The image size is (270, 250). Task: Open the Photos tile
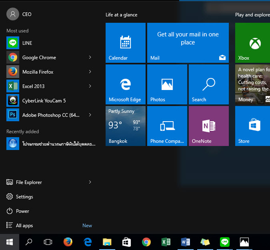[x=167, y=85]
